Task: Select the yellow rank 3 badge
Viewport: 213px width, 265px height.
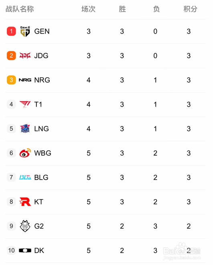Action: 11,80
